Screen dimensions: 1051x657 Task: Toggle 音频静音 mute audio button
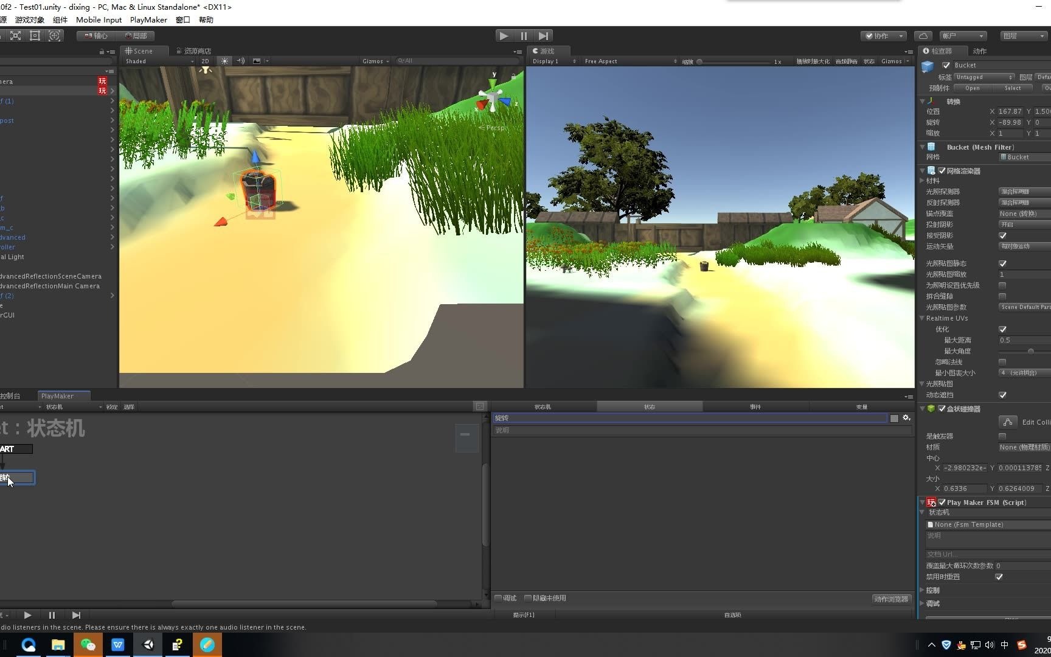pyautogui.click(x=846, y=61)
